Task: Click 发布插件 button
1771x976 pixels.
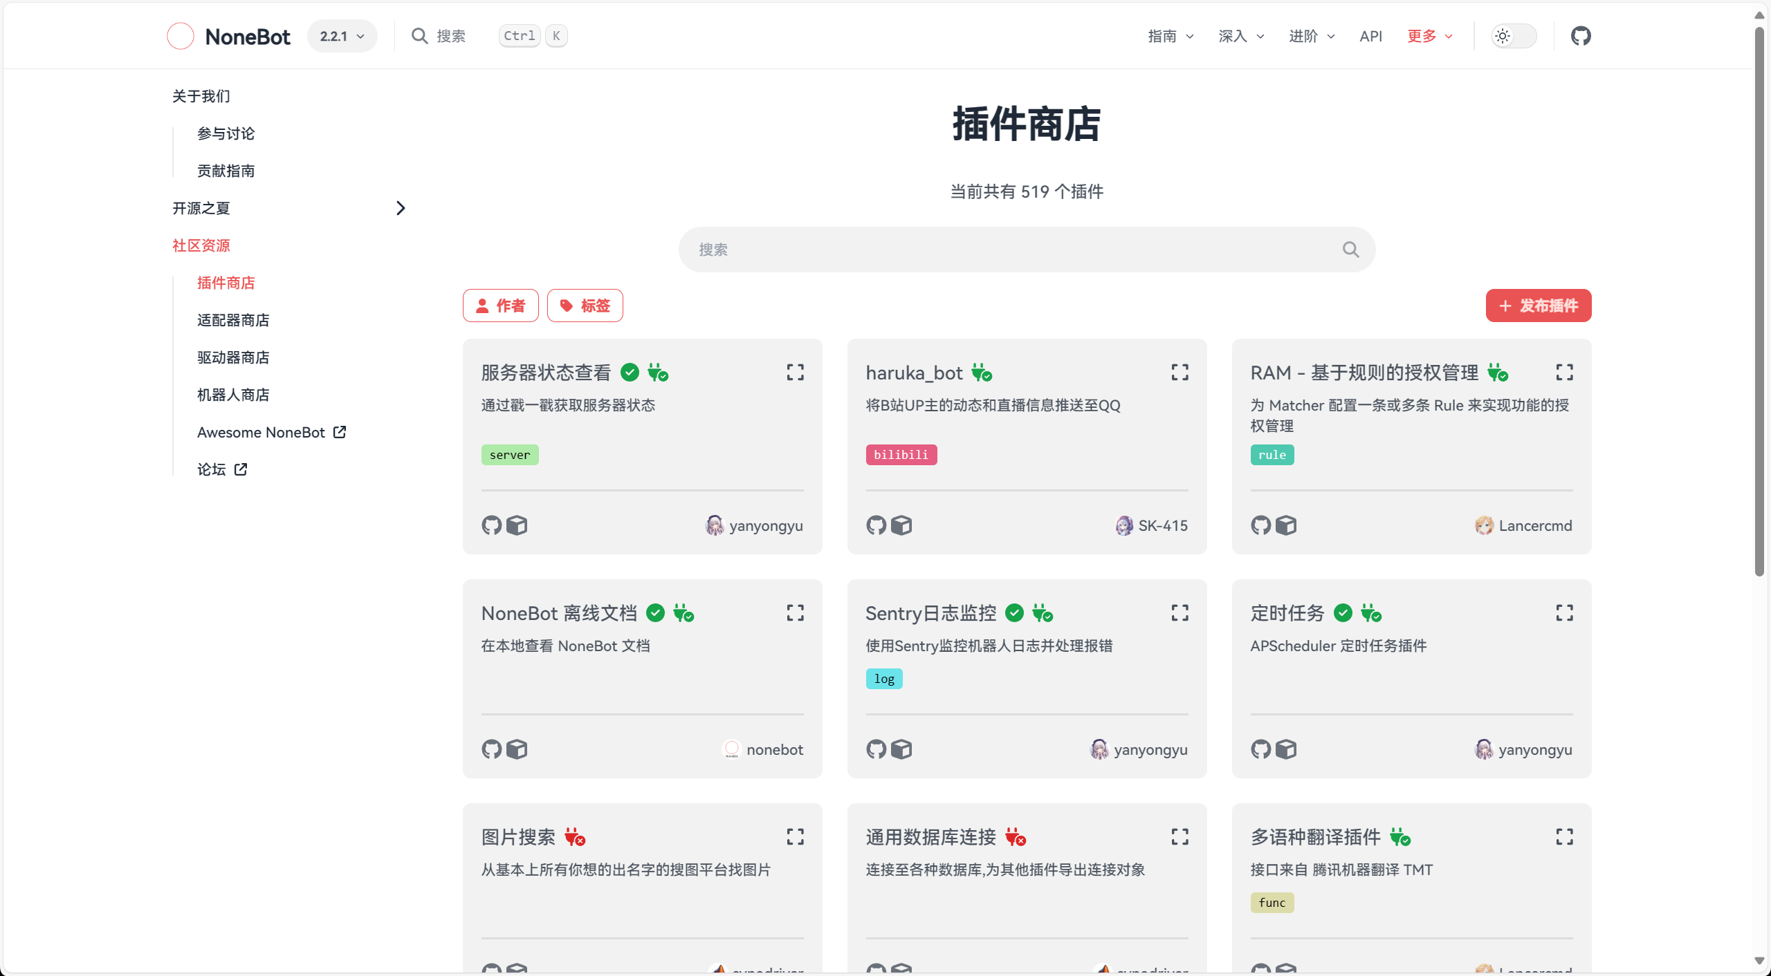Action: (1539, 306)
